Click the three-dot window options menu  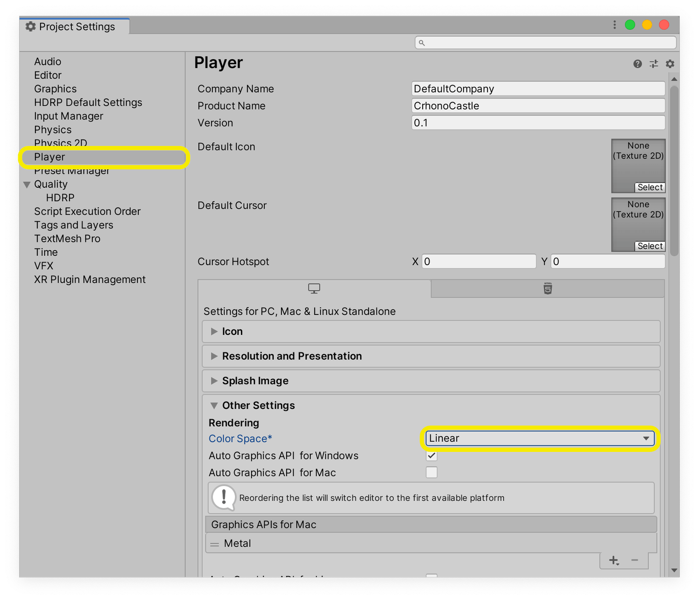click(x=615, y=25)
